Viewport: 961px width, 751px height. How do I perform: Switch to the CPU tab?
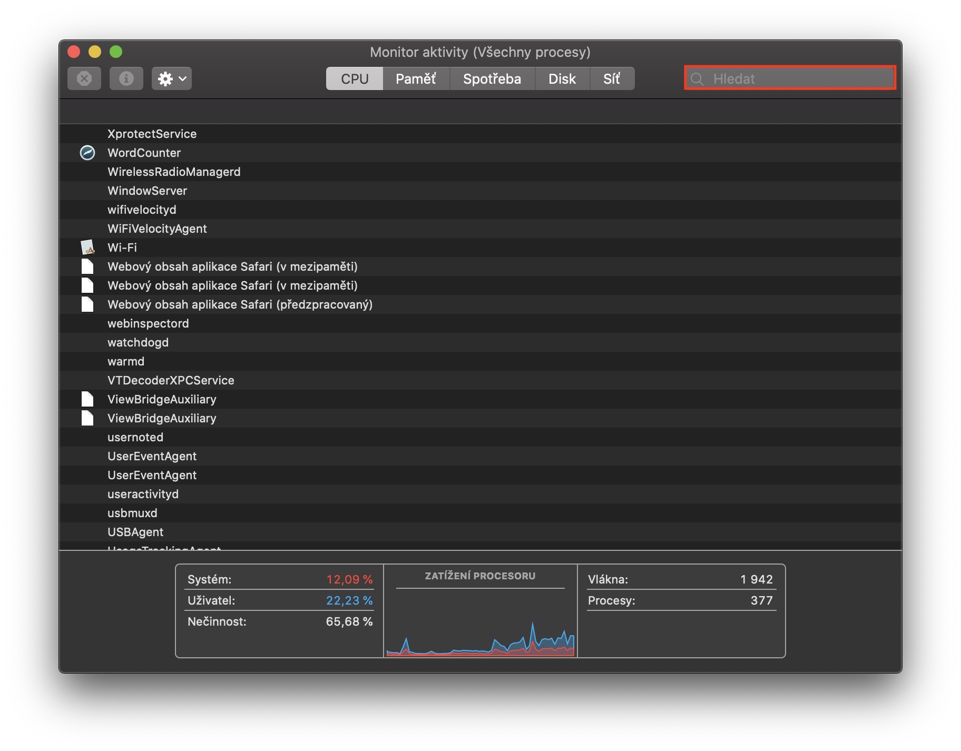point(355,78)
